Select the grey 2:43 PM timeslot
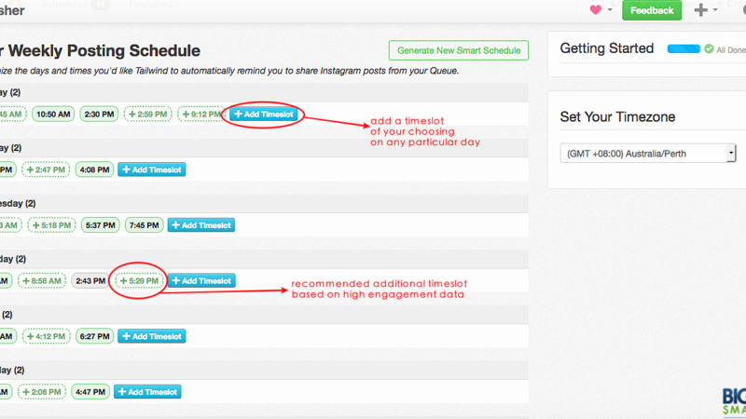This screenshot has height=419, width=746. [x=90, y=280]
